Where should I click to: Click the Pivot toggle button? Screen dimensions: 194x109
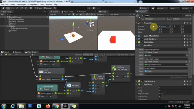tap(38, 8)
